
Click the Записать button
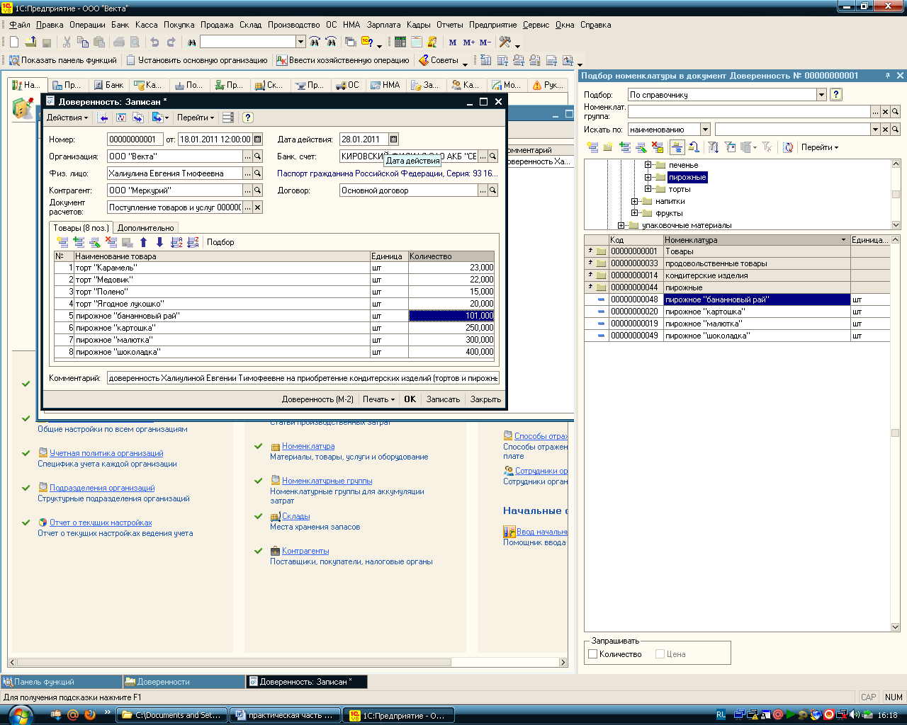tap(443, 399)
